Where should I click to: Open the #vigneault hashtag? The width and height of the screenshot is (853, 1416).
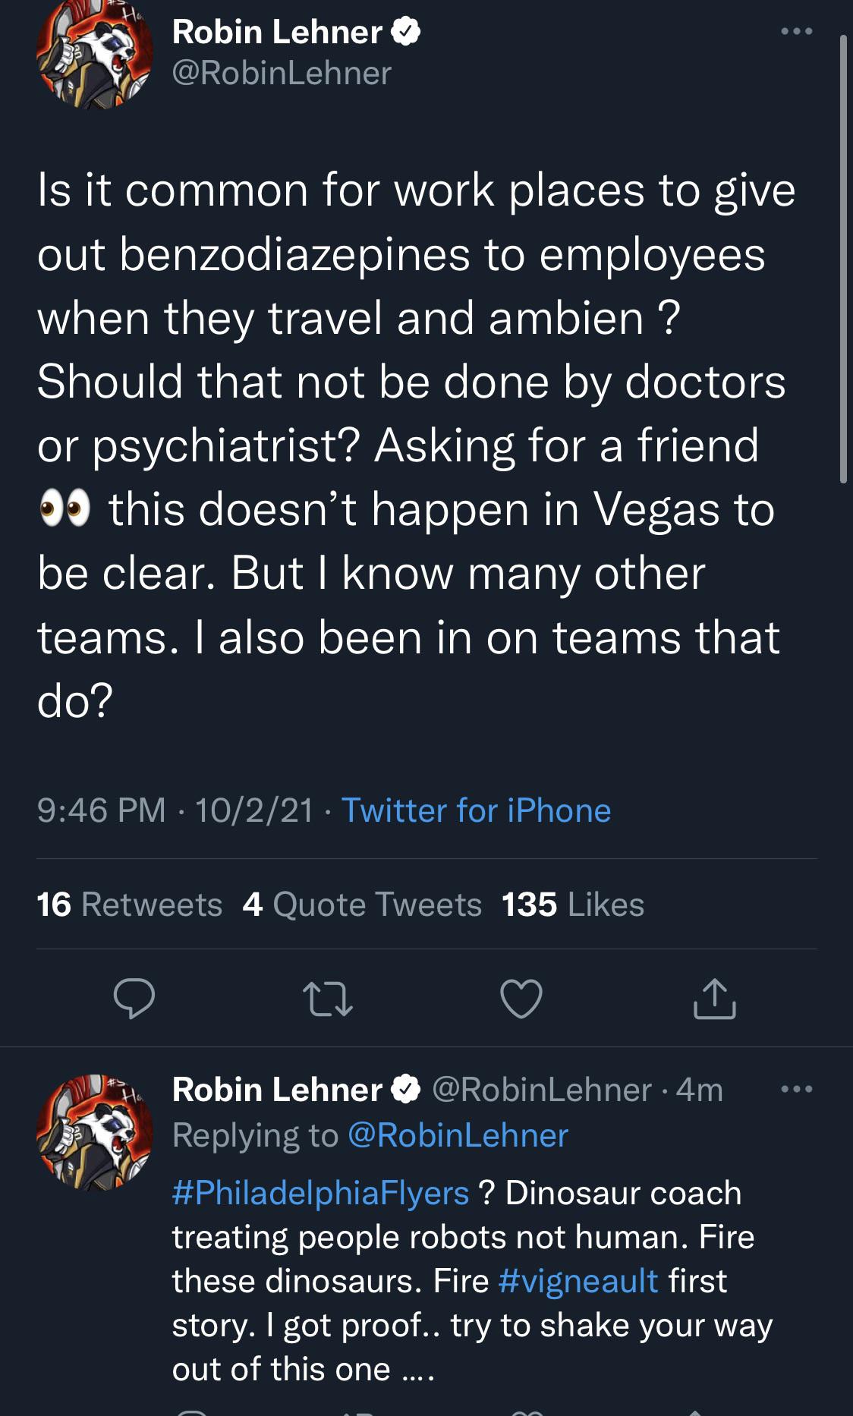pyautogui.click(x=578, y=1281)
